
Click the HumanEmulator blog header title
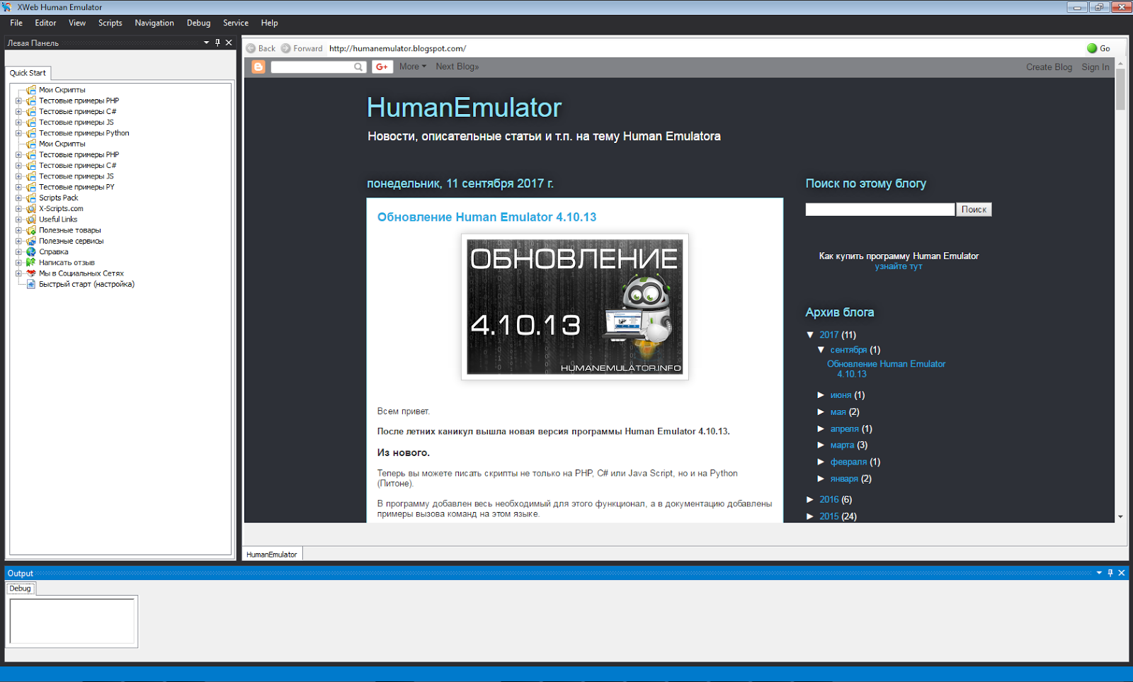tap(464, 108)
